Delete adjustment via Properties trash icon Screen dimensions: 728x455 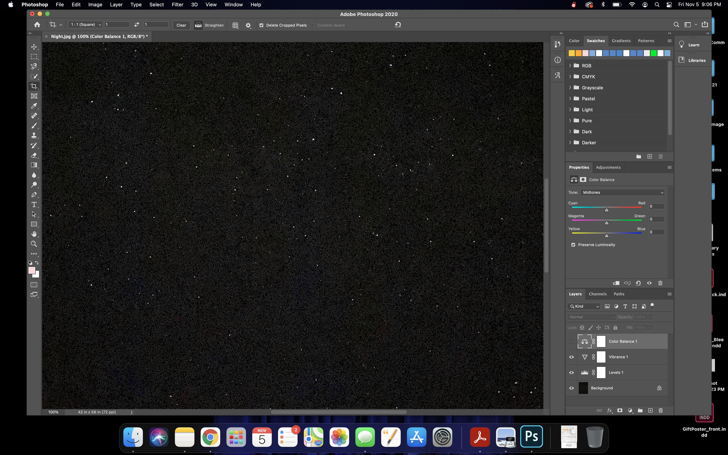coord(660,283)
